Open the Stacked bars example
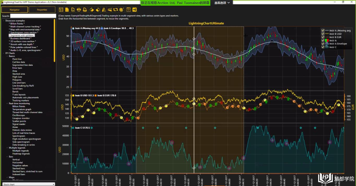The image size is (356, 186). pyautogui.click(x=19, y=169)
